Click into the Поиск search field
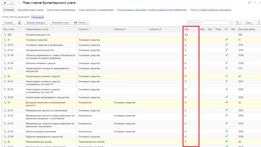The width and height of the screenshot is (261, 147). 208,23
